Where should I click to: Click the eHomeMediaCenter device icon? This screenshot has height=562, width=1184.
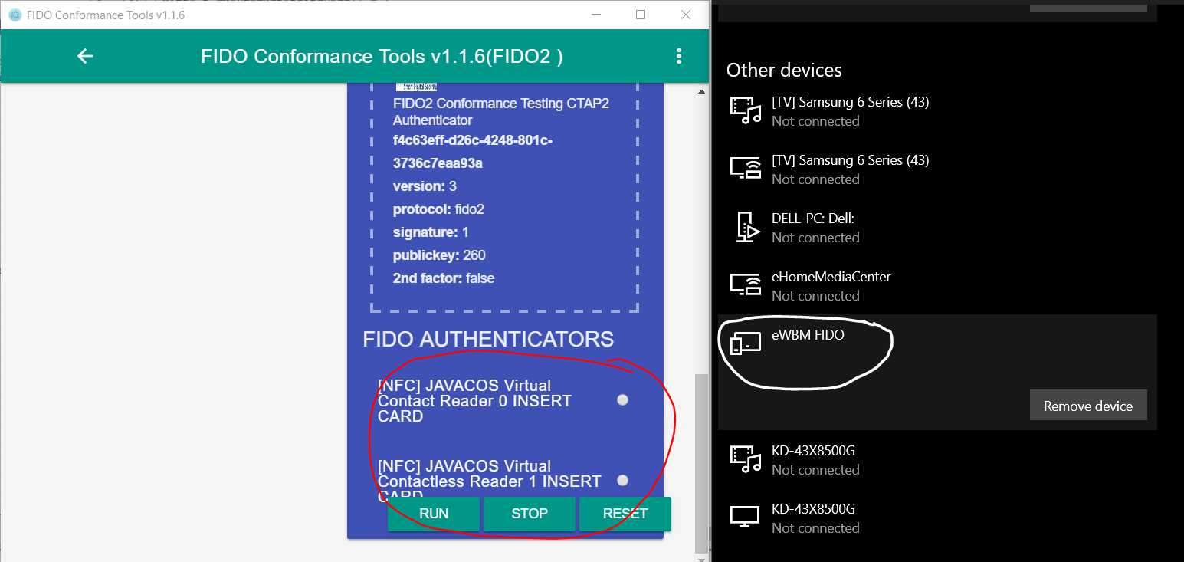click(745, 285)
